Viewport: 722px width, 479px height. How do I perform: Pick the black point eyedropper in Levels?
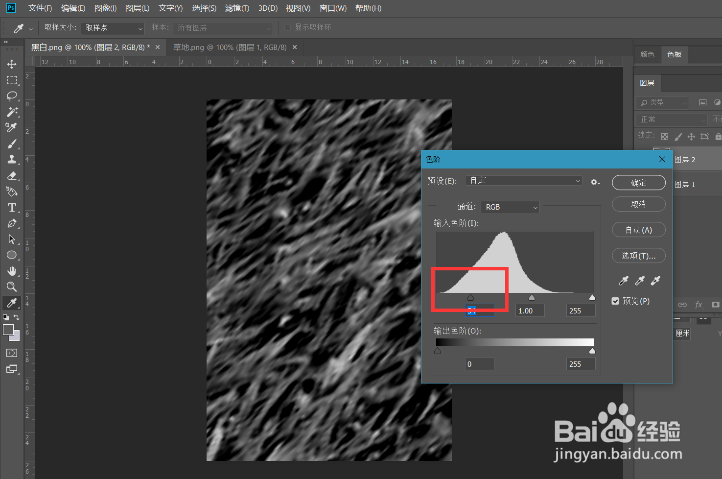coord(624,281)
